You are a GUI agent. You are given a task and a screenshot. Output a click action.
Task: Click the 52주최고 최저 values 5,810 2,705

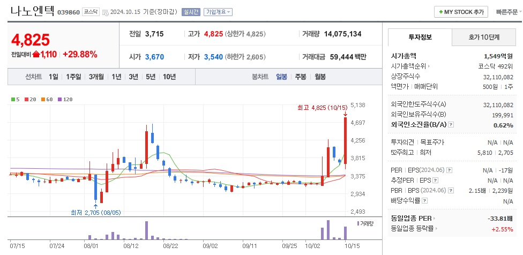(495, 153)
